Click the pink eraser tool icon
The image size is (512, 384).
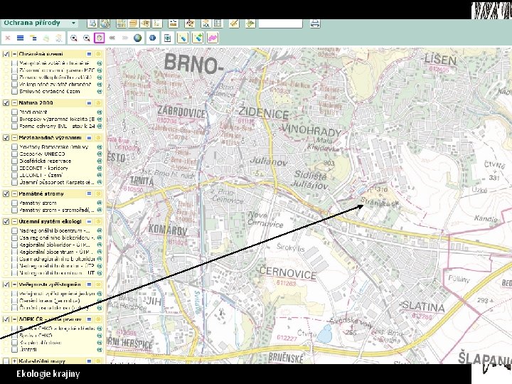coord(213,38)
